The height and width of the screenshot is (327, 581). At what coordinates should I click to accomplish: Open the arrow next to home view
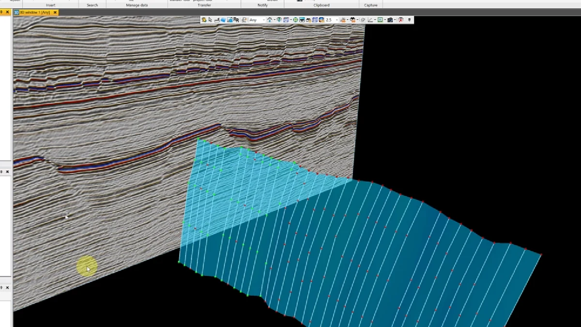pyautogui.click(x=274, y=20)
